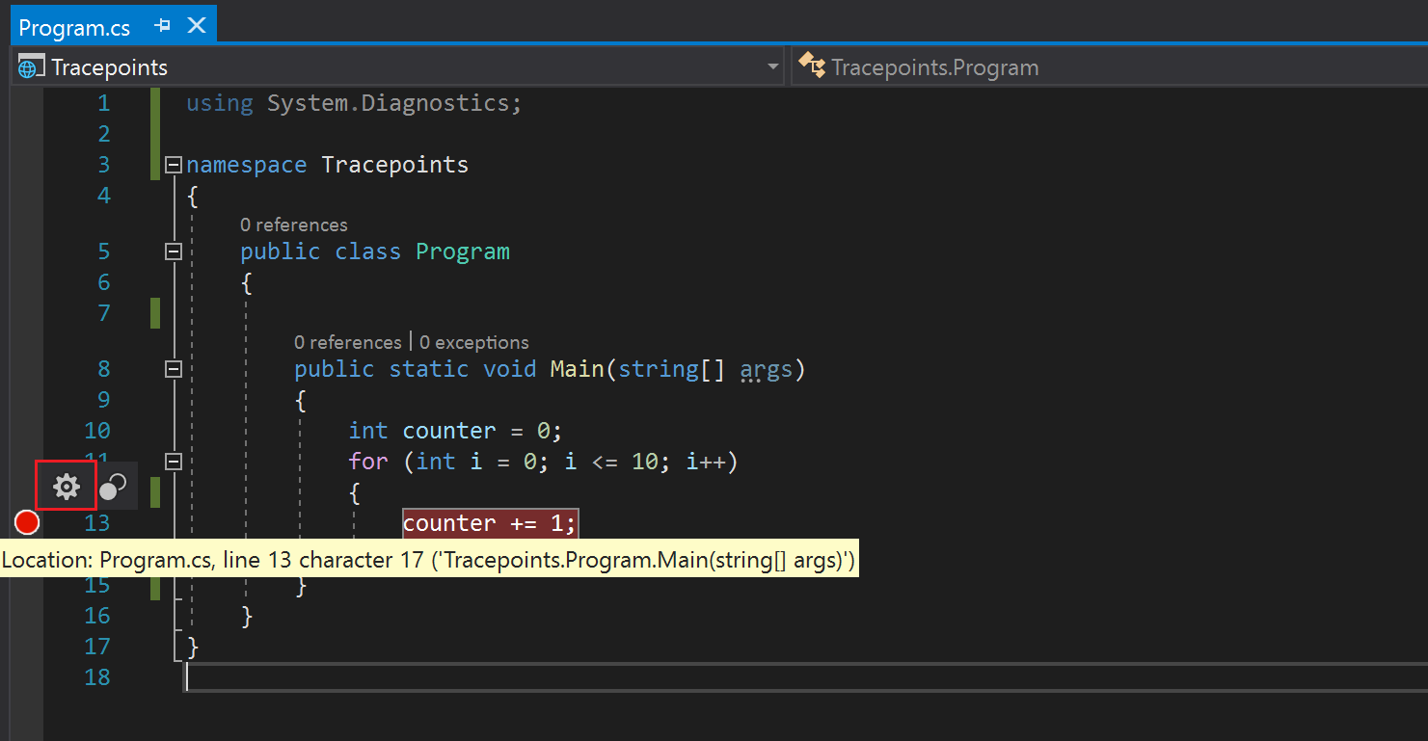Open the Tracepoints navigation dropdown arrow
Image resolution: width=1428 pixels, height=741 pixels.
[772, 66]
